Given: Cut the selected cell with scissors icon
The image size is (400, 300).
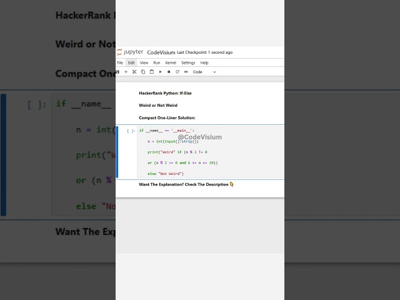Looking at the screenshot, I should (134, 72).
